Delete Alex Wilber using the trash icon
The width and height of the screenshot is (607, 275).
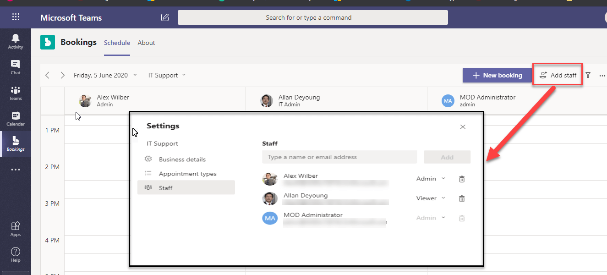coord(462,179)
